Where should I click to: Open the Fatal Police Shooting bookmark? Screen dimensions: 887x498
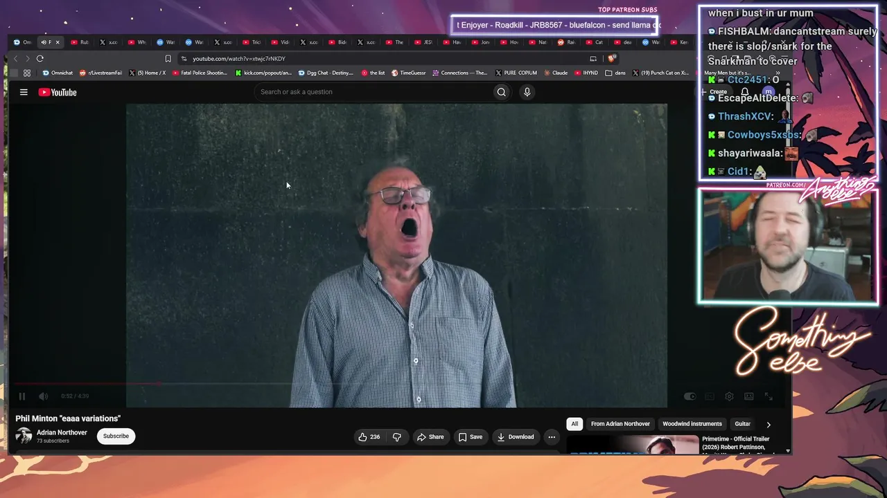tap(200, 73)
